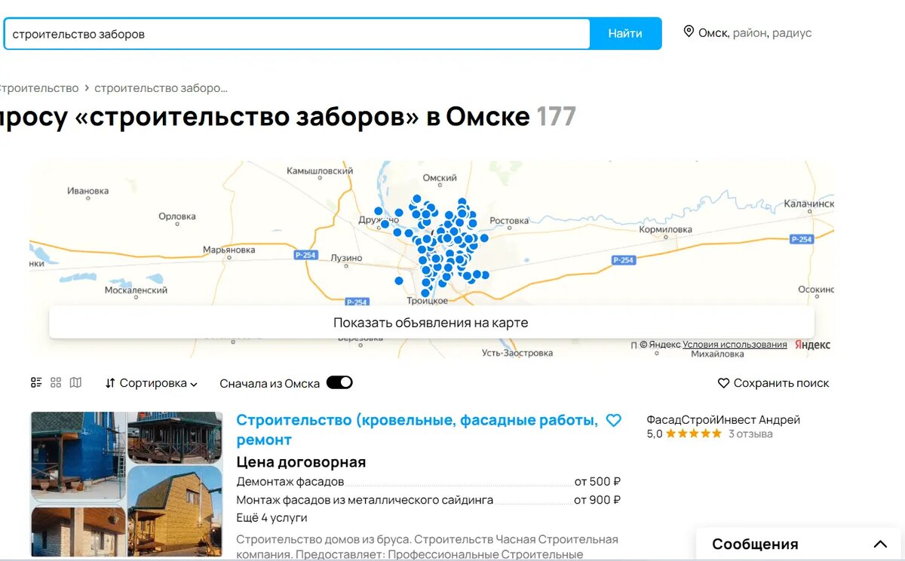The image size is (905, 561).
Task: Click the sorting arrows icon
Action: coord(110,382)
